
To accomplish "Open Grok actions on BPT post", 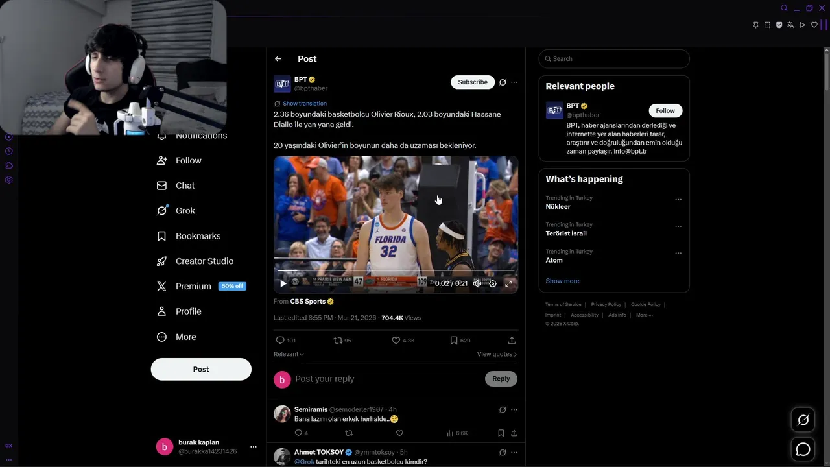I will point(503,82).
